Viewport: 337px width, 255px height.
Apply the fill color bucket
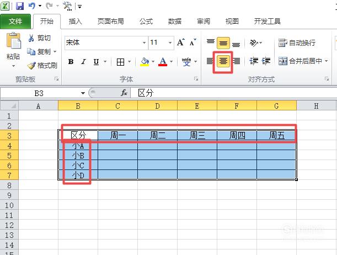(x=145, y=62)
